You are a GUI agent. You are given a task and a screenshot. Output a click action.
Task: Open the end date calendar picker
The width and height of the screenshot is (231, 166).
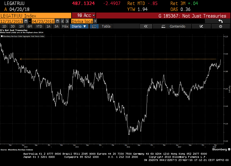click(x=57, y=21)
